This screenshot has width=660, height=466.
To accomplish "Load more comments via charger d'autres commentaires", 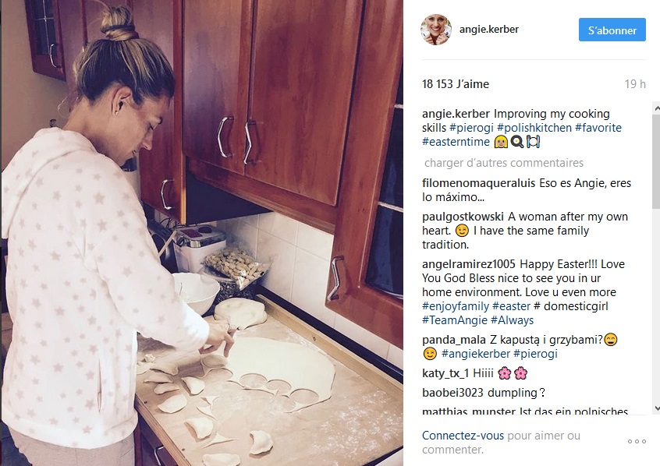I will click(x=504, y=163).
